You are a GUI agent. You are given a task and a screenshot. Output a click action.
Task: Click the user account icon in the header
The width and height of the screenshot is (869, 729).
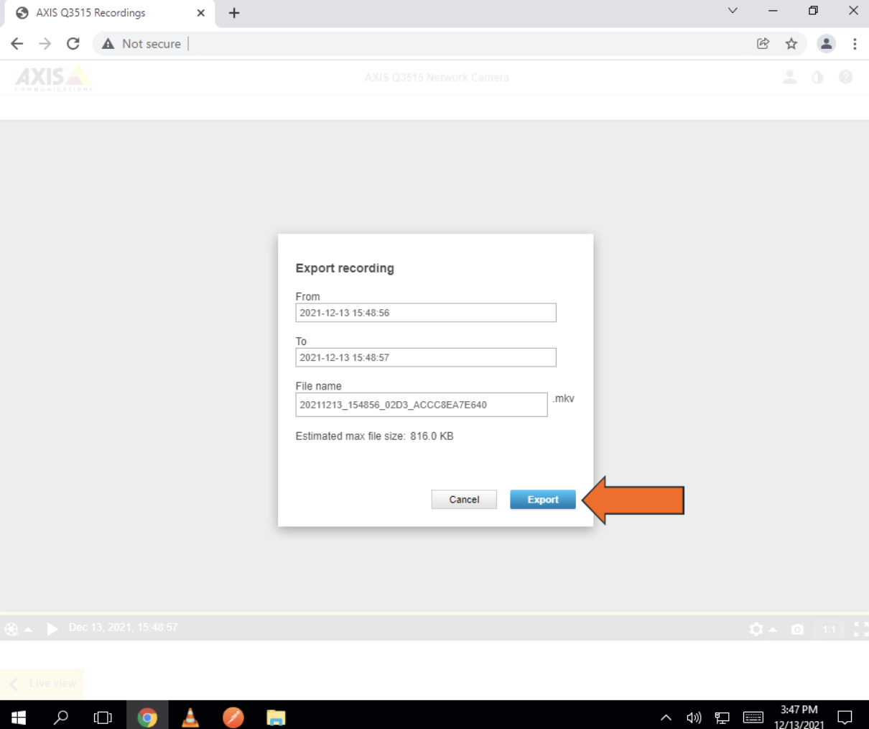789,77
